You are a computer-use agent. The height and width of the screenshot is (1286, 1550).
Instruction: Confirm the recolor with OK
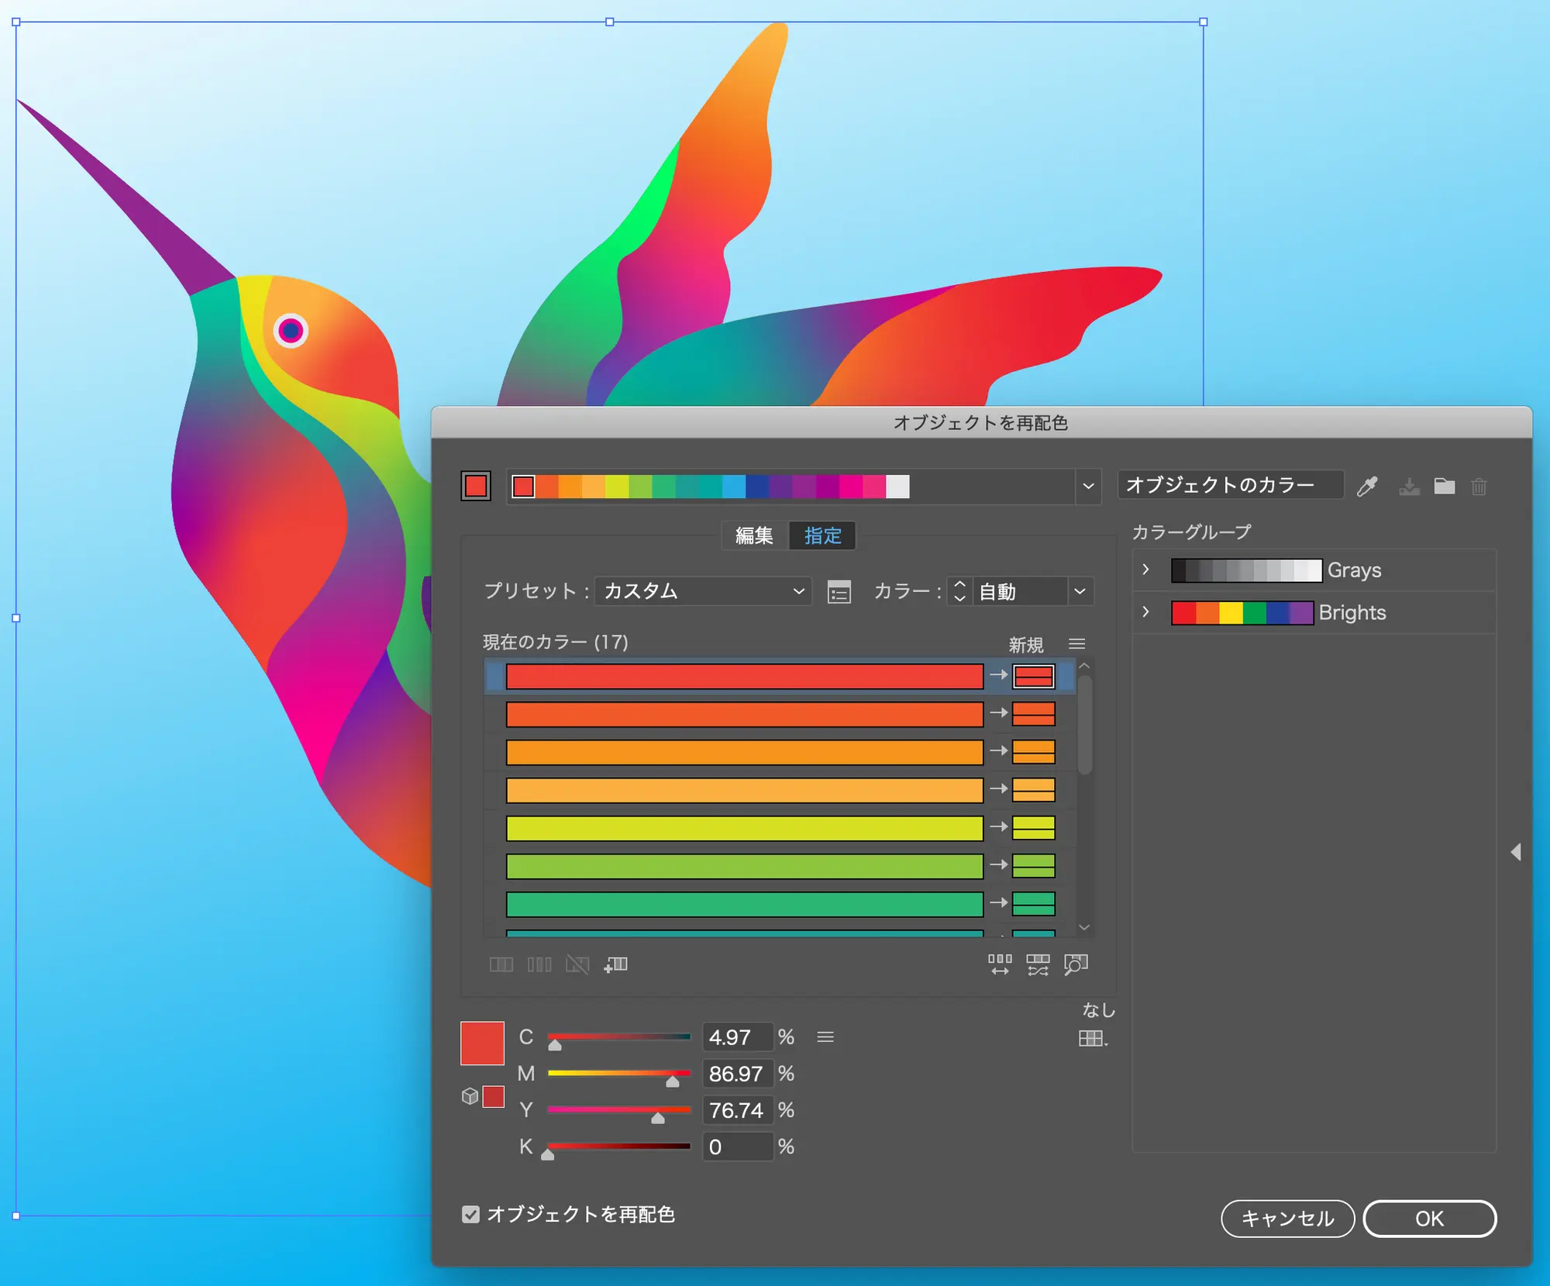(1428, 1219)
